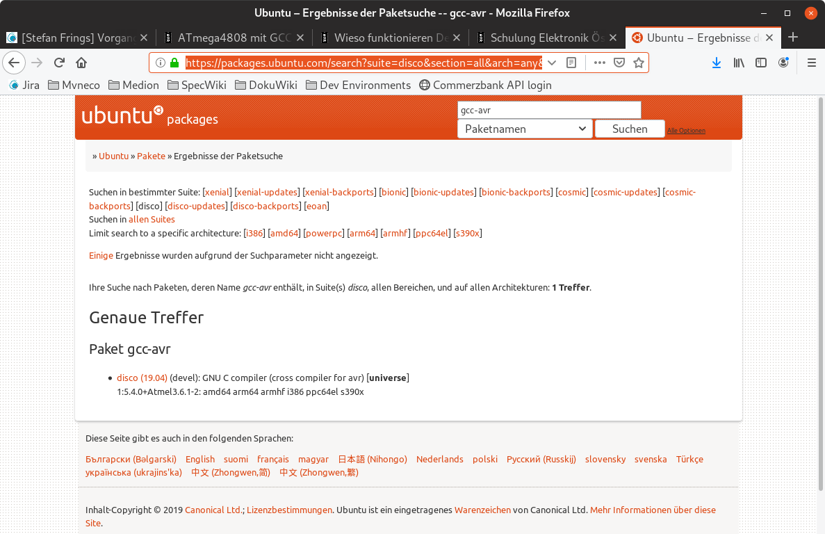The width and height of the screenshot is (825, 534).
Task: Switch page language to français
Action: (273, 460)
